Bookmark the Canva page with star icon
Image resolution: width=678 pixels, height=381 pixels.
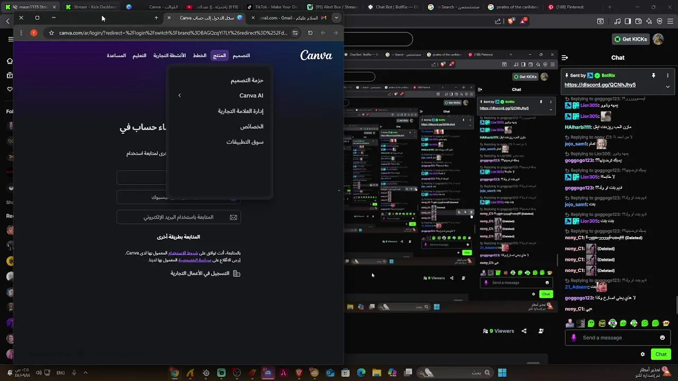[51, 33]
